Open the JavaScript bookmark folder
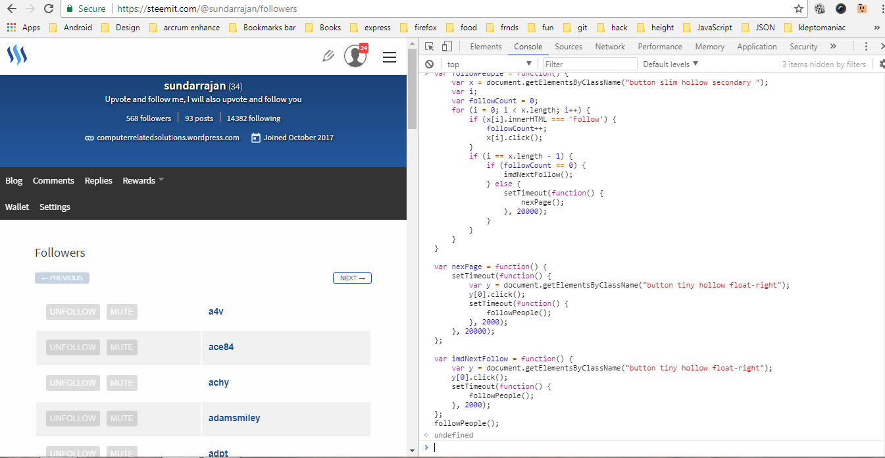885x458 pixels. (x=707, y=28)
